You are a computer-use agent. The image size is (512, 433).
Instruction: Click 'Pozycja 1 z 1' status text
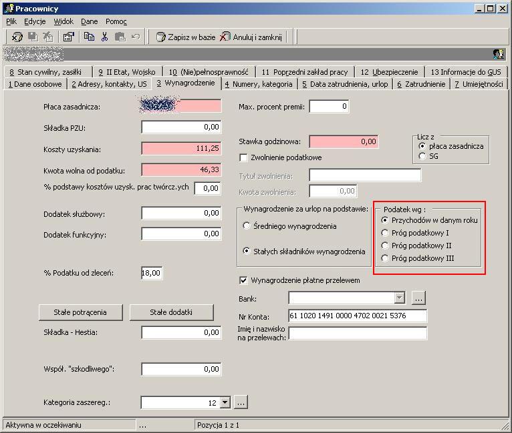click(x=218, y=425)
